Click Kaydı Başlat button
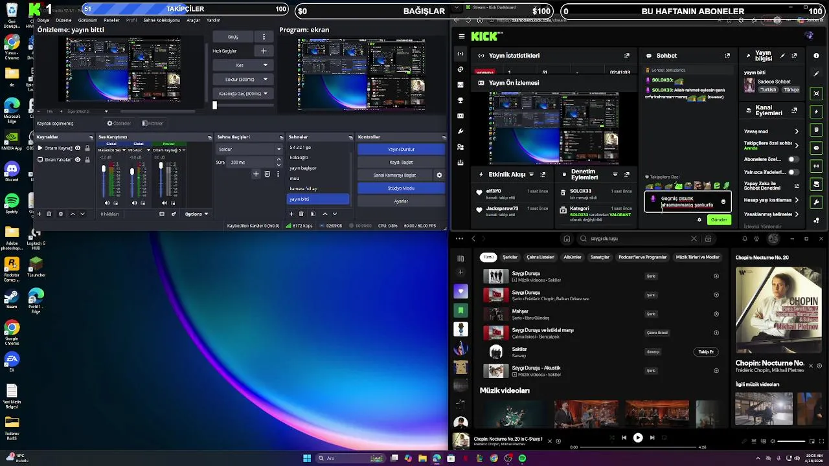 point(401,162)
